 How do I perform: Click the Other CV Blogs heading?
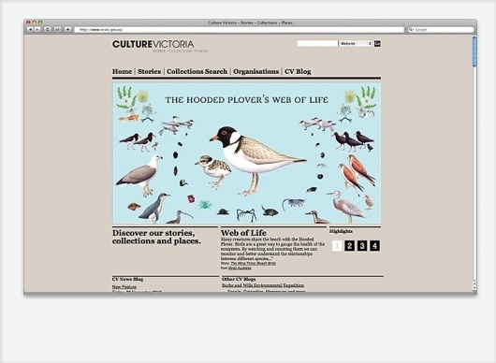[239, 279]
